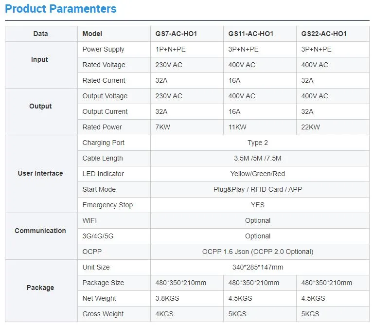This screenshot has width=373, height=325.
Task: Click the Input category cell
Action: coord(40,59)
